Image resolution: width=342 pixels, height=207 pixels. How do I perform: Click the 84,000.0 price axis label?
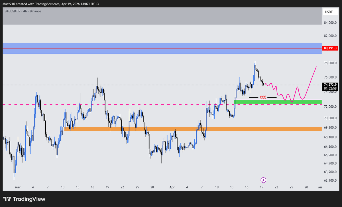(330, 23)
